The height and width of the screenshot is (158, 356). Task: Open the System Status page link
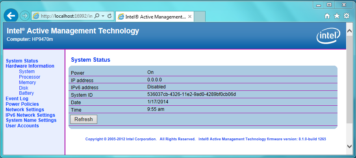coord(22,61)
